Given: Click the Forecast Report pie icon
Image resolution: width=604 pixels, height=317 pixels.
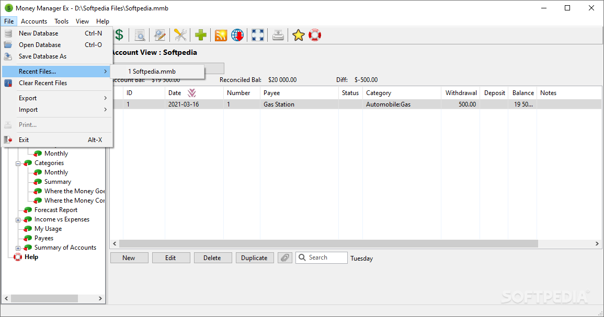Looking at the screenshot, I should click(x=28, y=210).
